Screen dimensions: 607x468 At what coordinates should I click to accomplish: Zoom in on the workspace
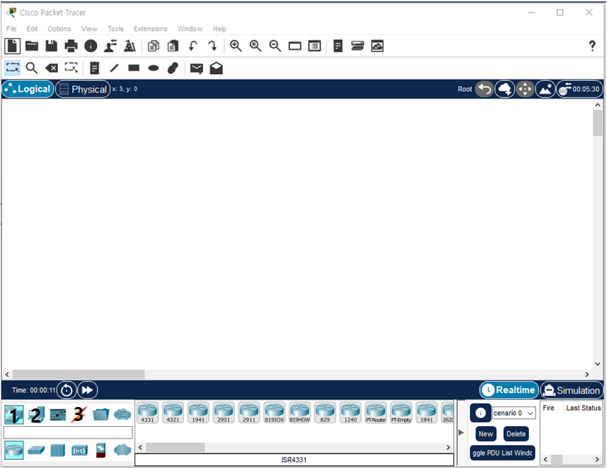(235, 46)
